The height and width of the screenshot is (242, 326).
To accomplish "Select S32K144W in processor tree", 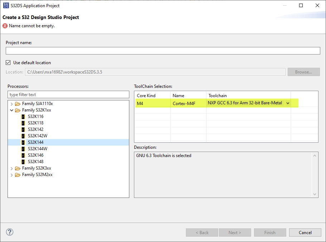I will click(37, 149).
